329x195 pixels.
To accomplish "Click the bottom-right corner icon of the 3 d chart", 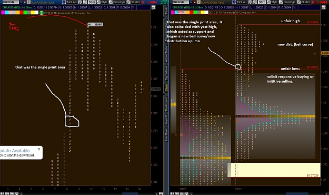I will pyautogui.click(x=161, y=193).
